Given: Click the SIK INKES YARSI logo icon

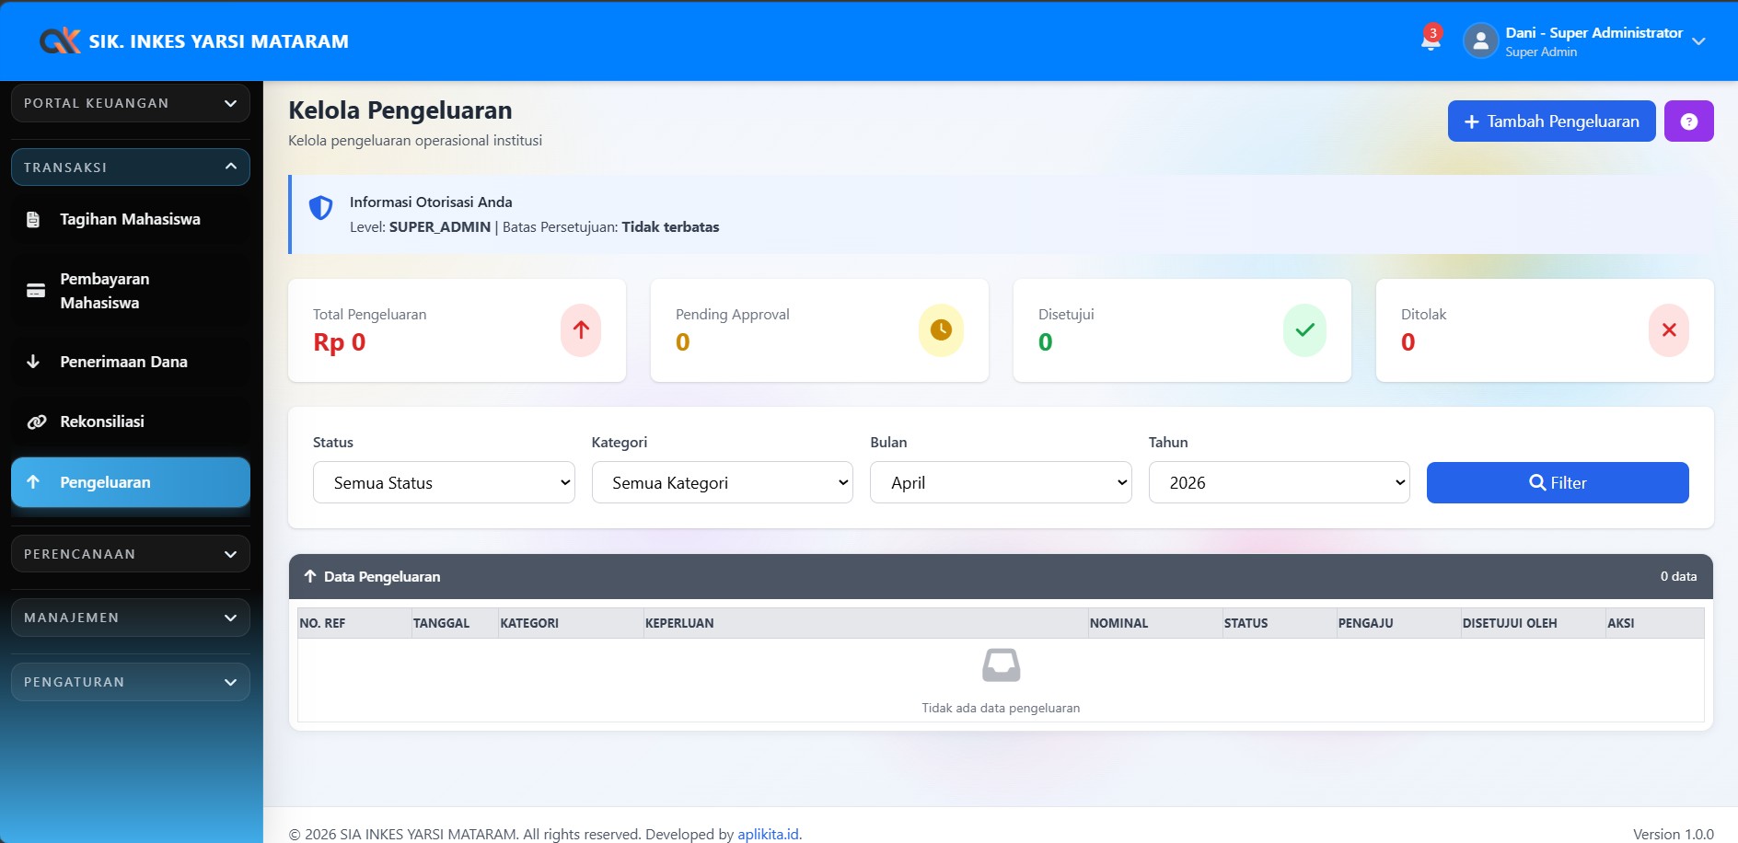Looking at the screenshot, I should pos(61,41).
